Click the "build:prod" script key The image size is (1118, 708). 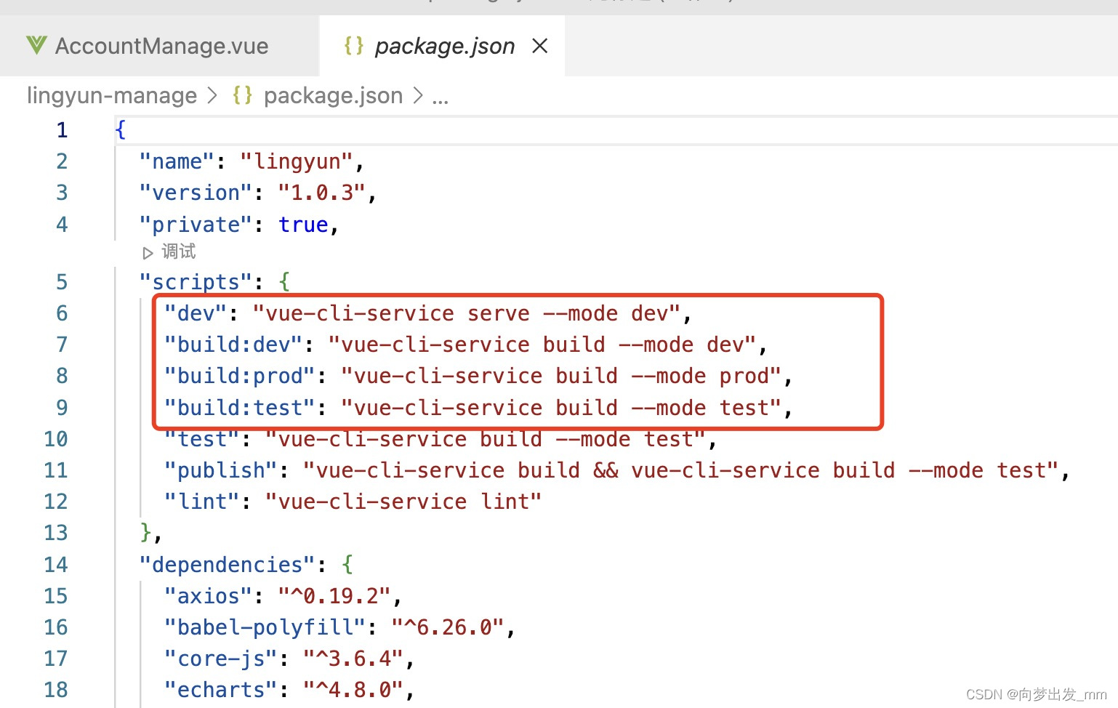[x=241, y=376]
